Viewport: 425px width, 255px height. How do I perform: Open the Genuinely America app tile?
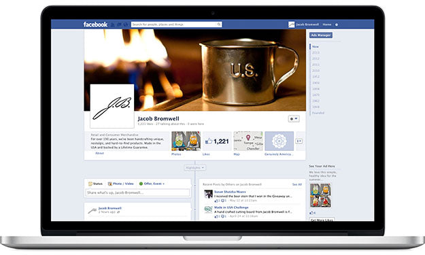coord(279,141)
